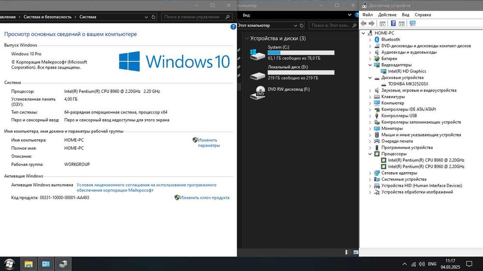Image resolution: width=483 pixels, height=271 pixels.
Task: Click the Этот компьютер address bar dropdown
Action: [x=295, y=26]
